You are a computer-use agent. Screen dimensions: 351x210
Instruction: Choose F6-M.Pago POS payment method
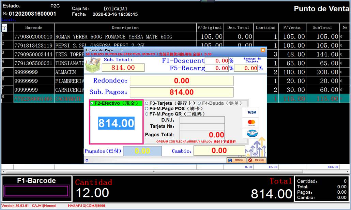tap(147, 109)
